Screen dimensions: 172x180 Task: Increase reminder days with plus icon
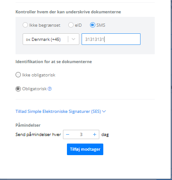coord(94,135)
